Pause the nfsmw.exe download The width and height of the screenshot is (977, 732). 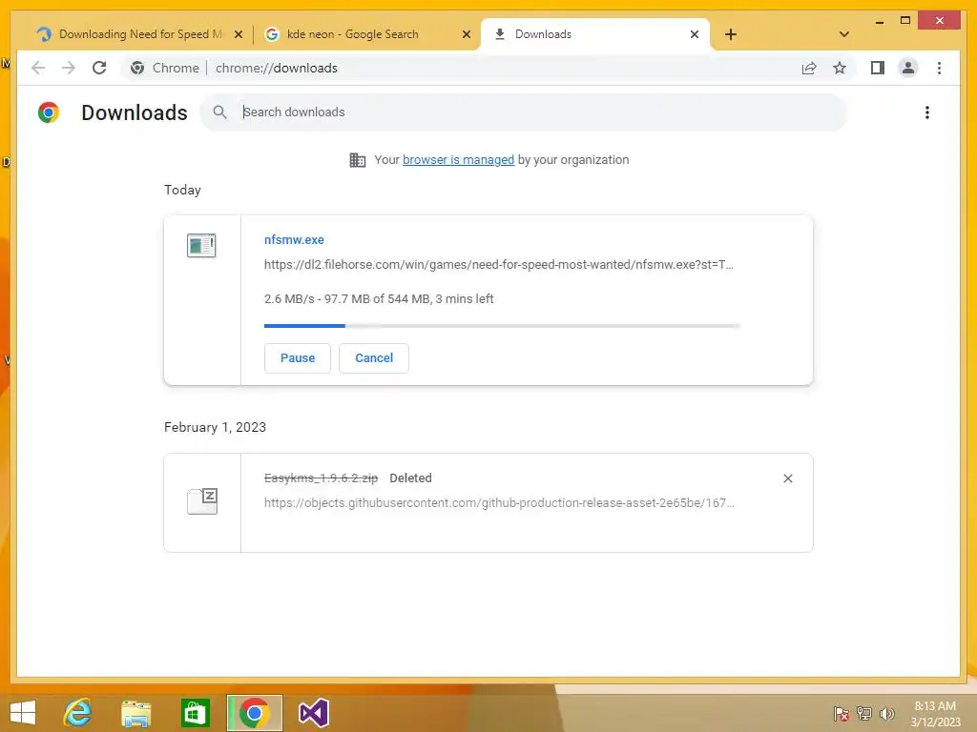pos(298,358)
